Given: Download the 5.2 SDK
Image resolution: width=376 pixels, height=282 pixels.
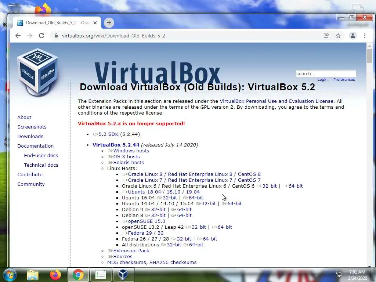Looking at the screenshot, I should (x=106, y=134).
